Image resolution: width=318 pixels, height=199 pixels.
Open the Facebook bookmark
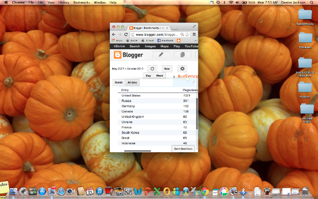click(x=165, y=40)
